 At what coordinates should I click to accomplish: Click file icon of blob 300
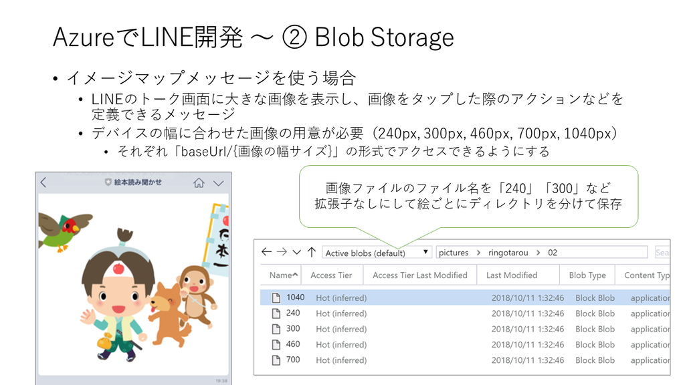tap(276, 329)
